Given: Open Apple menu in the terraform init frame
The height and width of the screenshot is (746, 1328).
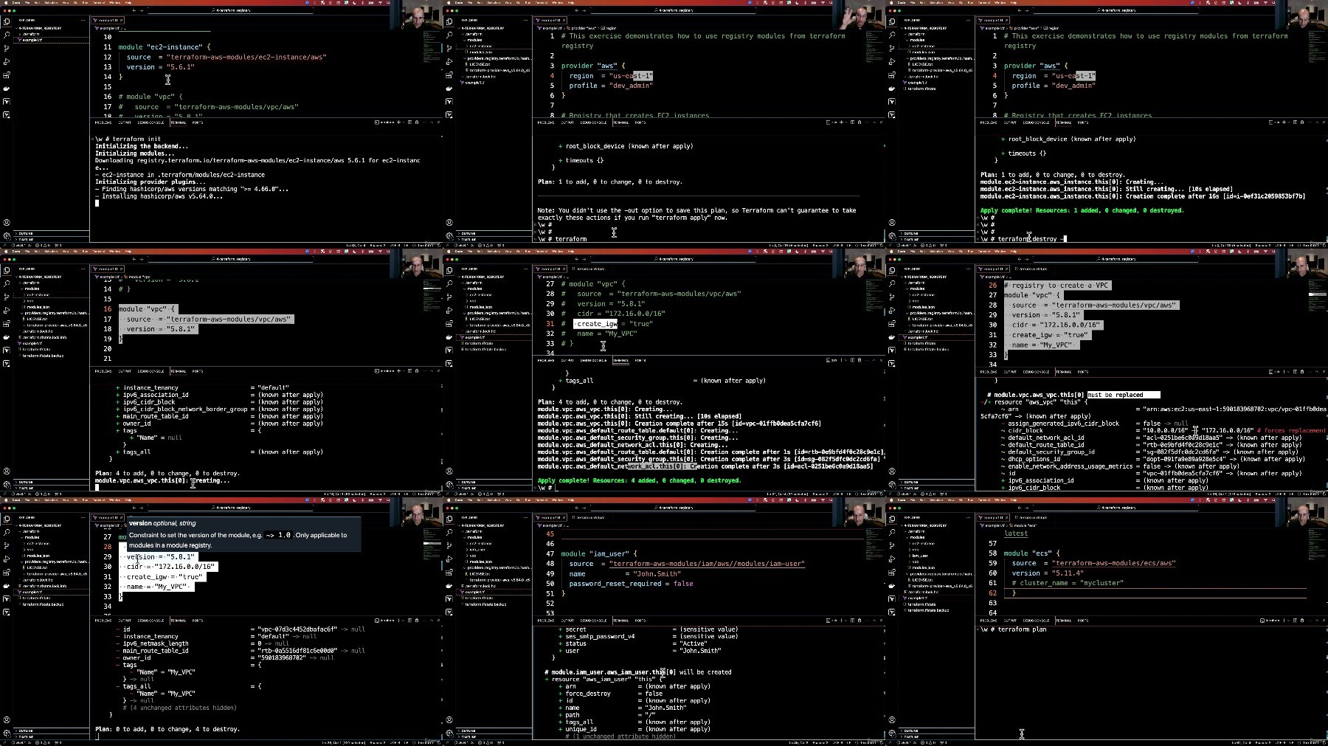Looking at the screenshot, I should tap(6, 2).
